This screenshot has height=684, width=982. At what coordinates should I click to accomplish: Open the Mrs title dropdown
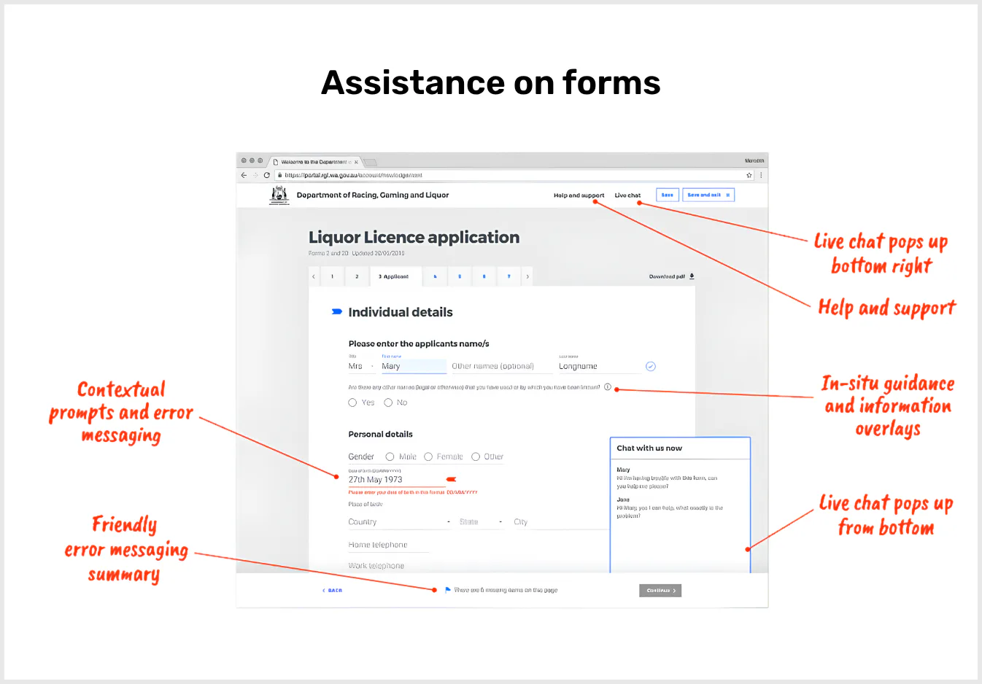pyautogui.click(x=361, y=366)
